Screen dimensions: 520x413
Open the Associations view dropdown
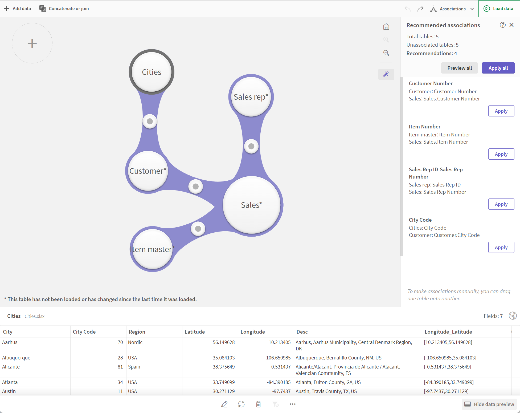click(x=452, y=9)
